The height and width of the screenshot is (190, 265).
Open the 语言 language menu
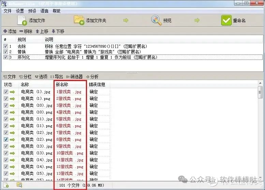point(44,11)
